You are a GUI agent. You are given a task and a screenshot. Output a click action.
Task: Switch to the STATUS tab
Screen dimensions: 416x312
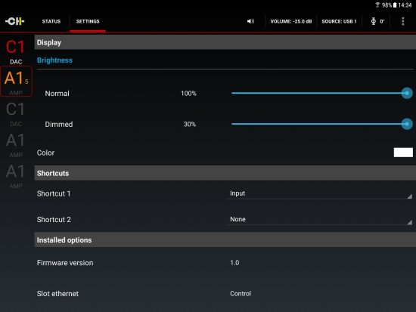(x=51, y=21)
